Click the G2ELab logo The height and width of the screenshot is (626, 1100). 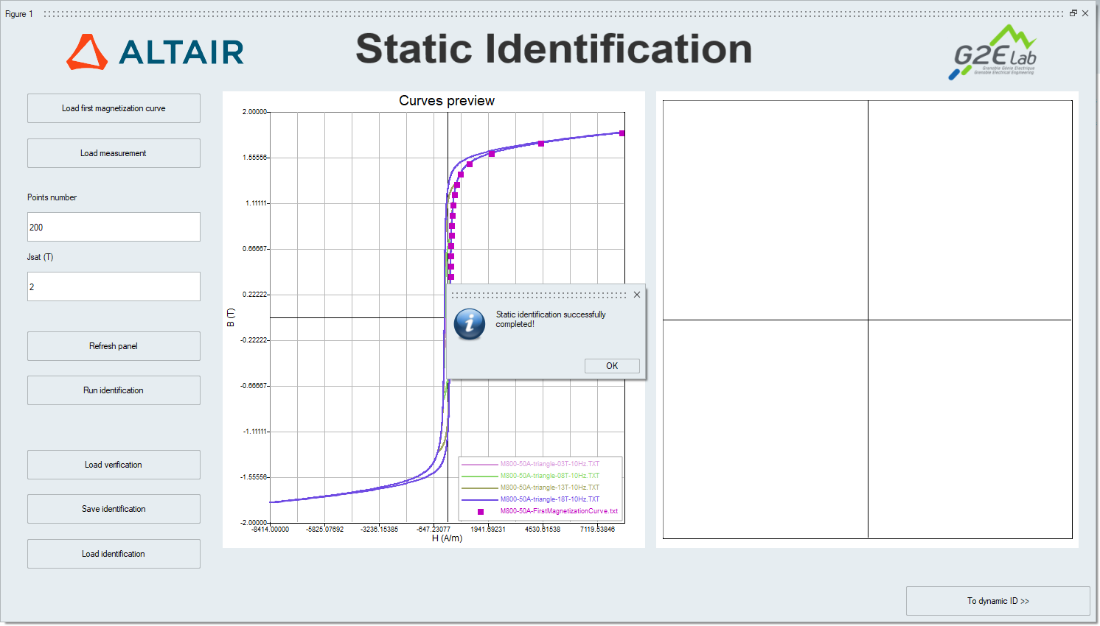[x=994, y=52]
